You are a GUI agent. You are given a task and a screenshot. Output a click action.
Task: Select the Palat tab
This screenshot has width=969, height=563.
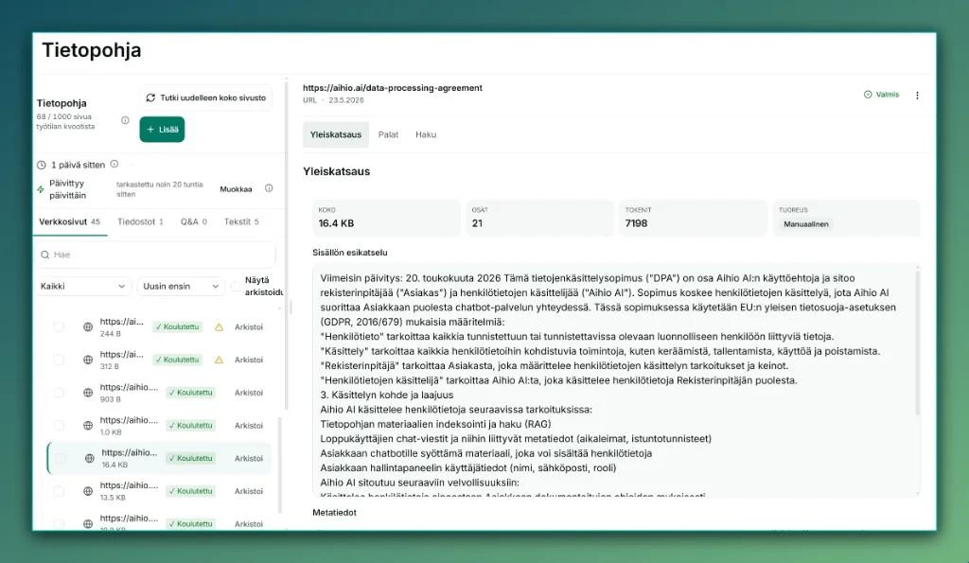pyautogui.click(x=388, y=134)
